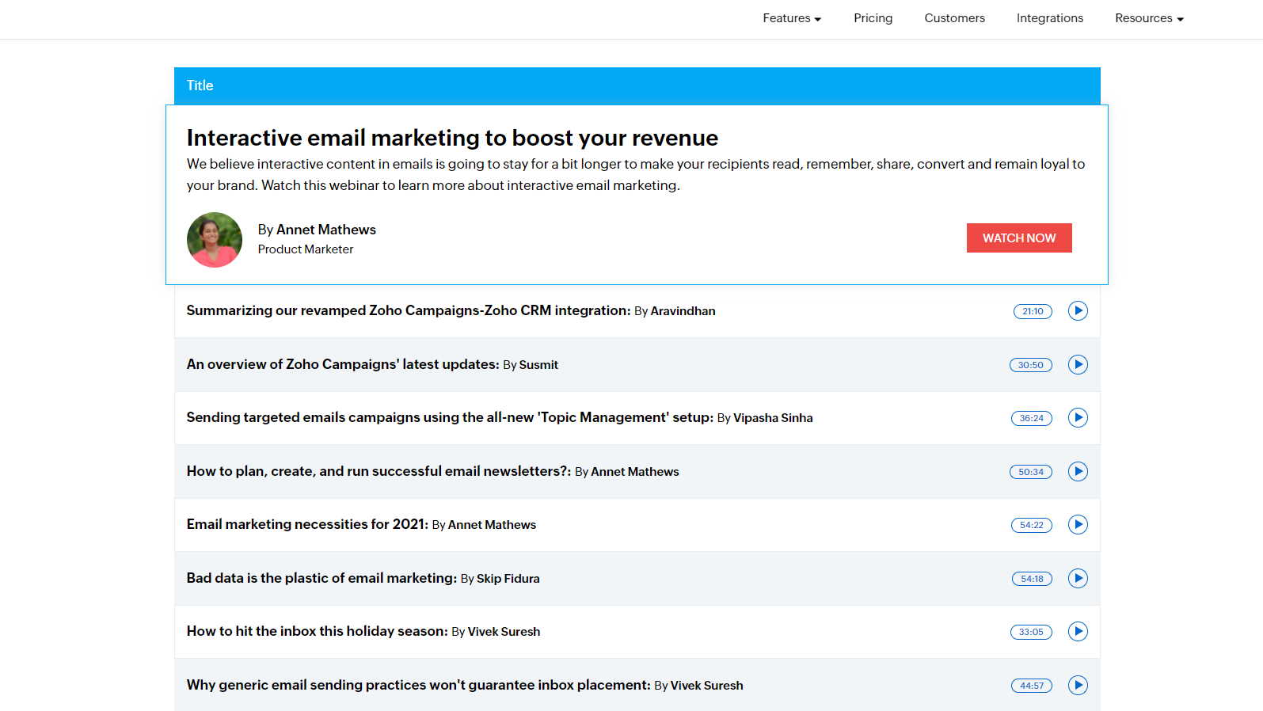Open the Customers page
The image size is (1263, 711).
tap(954, 18)
